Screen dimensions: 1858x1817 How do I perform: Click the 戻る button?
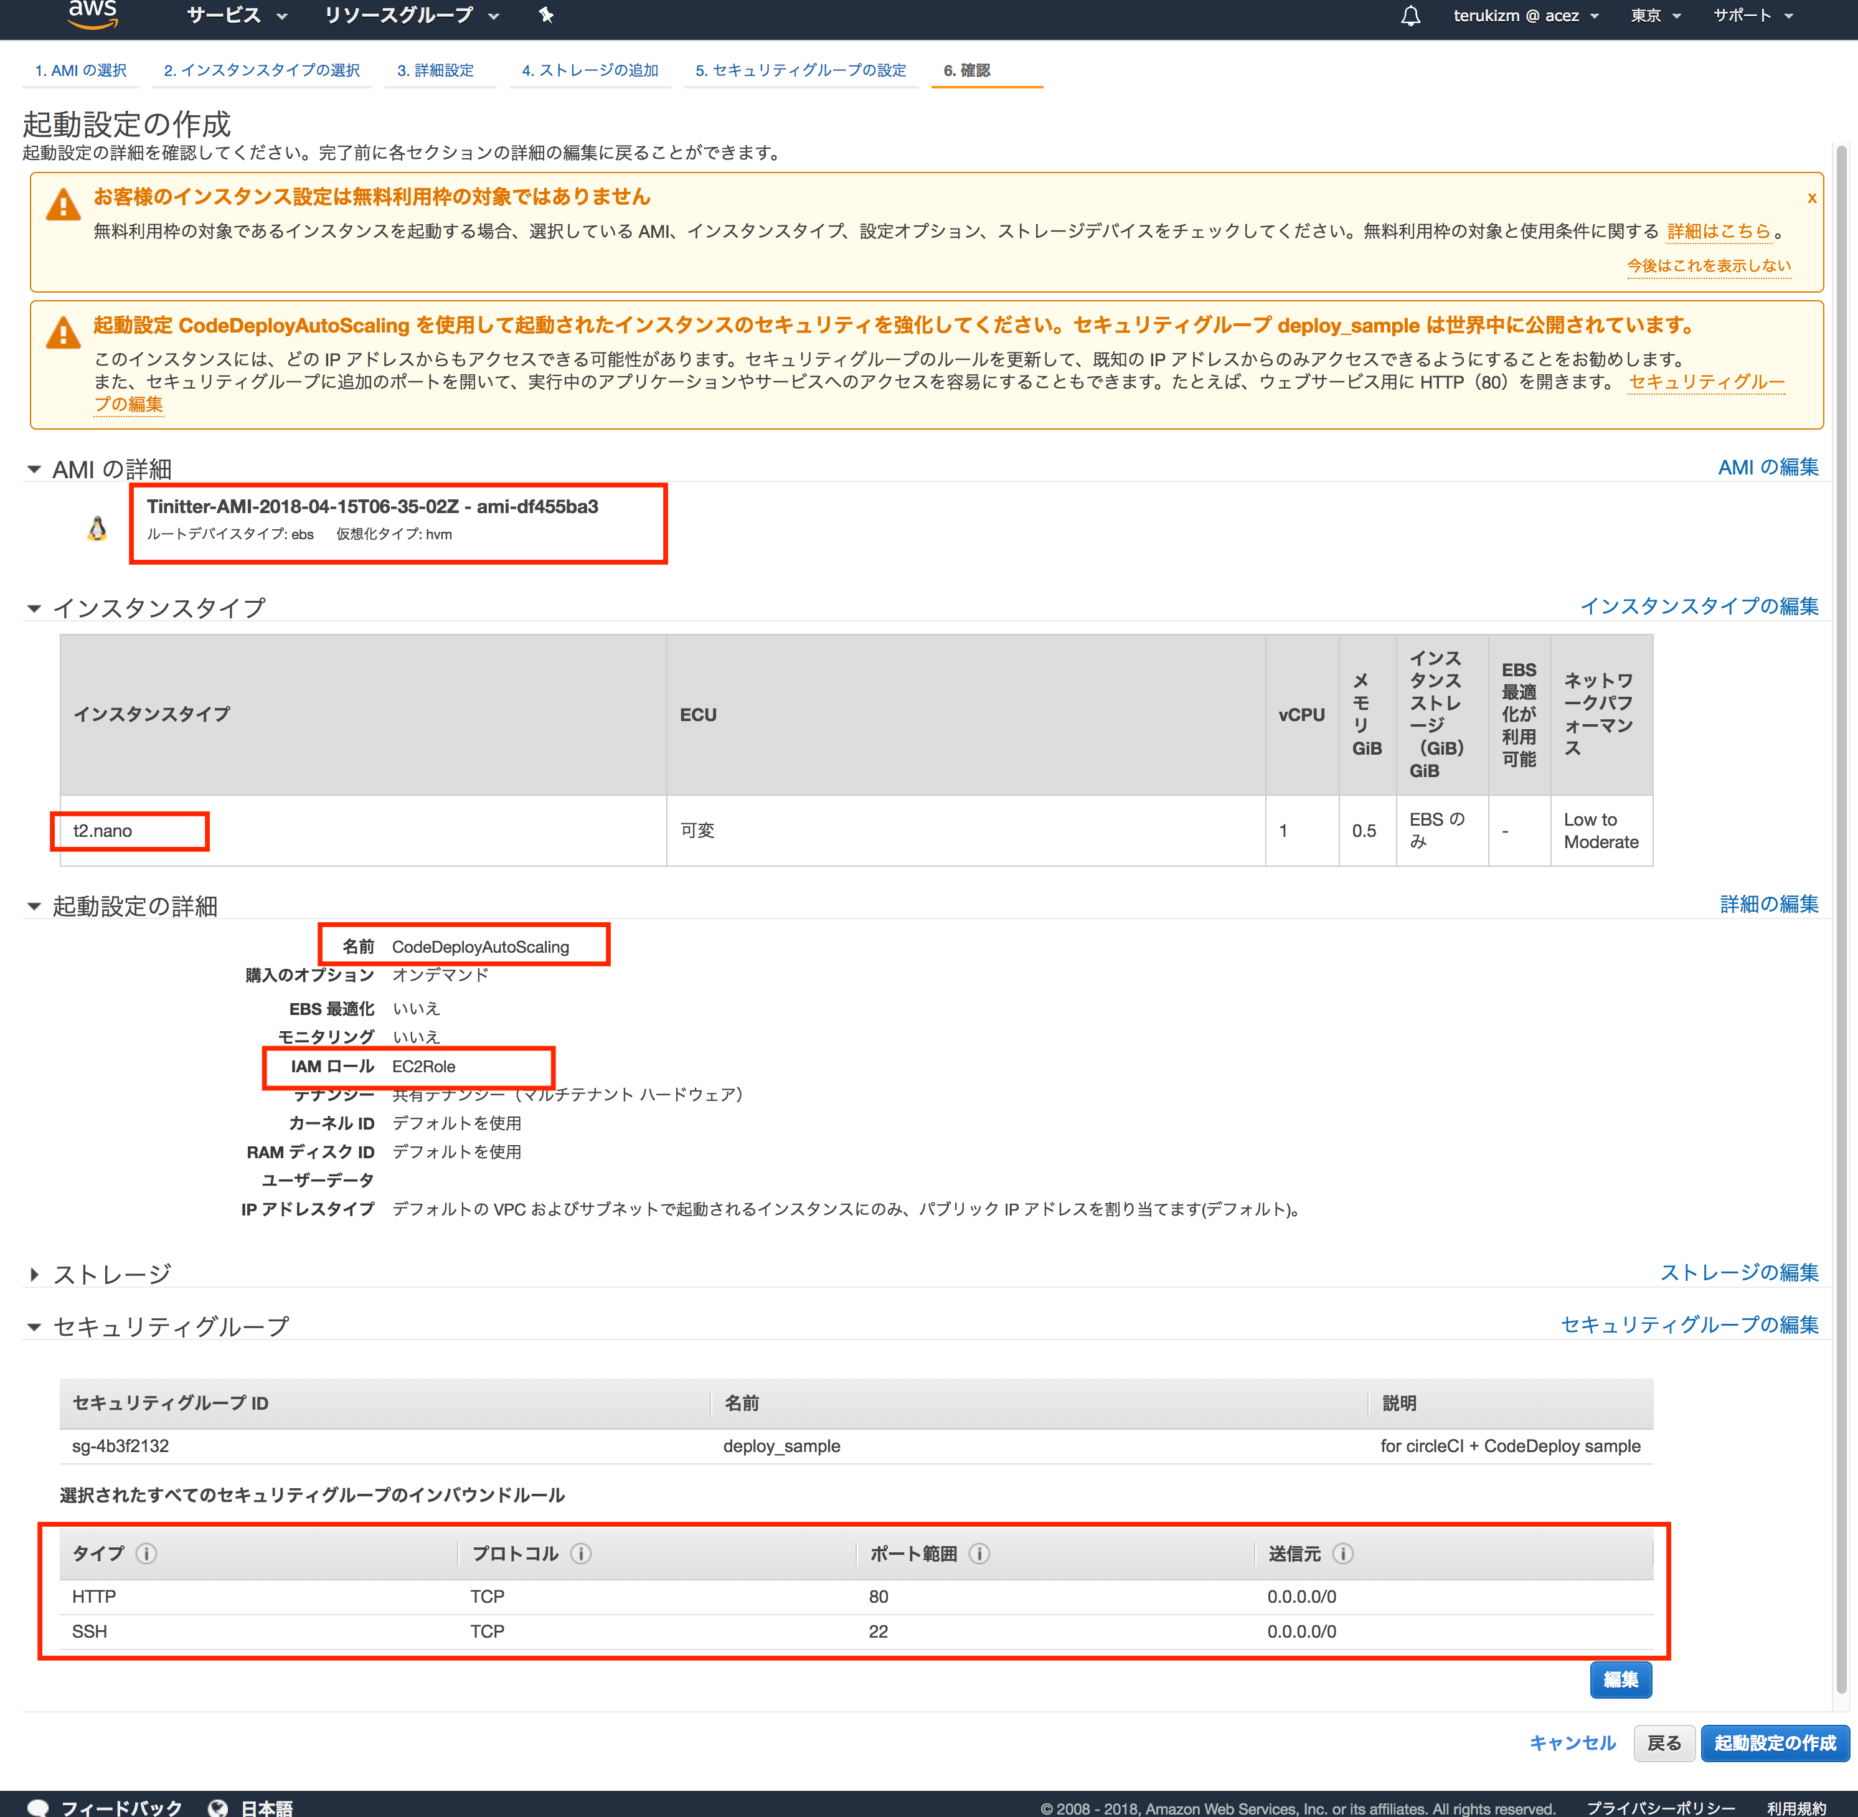1663,1742
